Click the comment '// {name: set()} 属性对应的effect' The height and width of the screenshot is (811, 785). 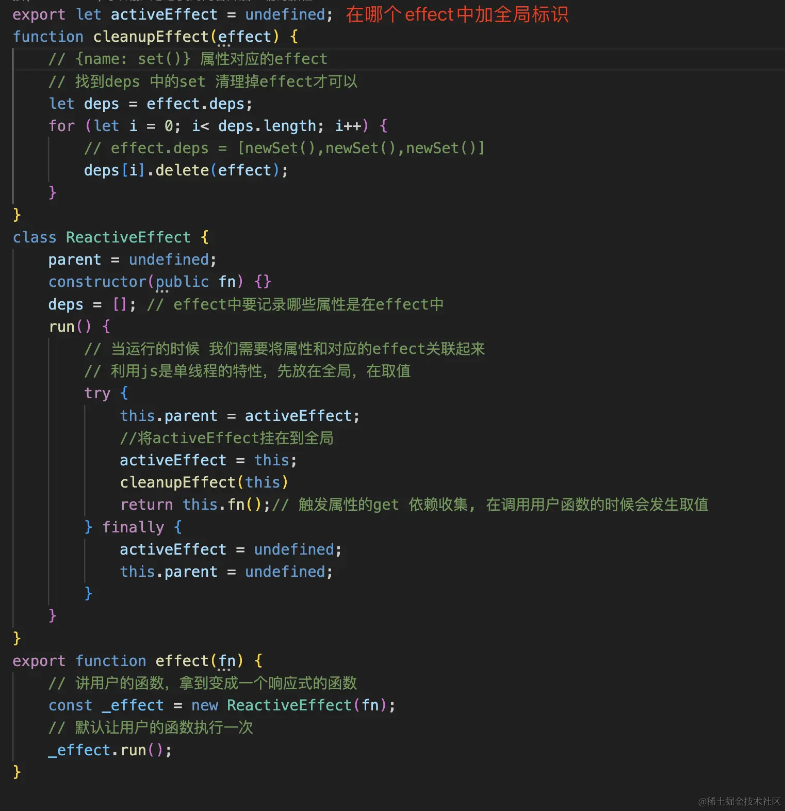(x=188, y=59)
